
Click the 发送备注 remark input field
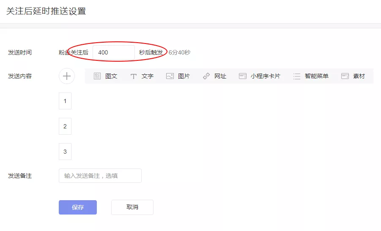100,176
